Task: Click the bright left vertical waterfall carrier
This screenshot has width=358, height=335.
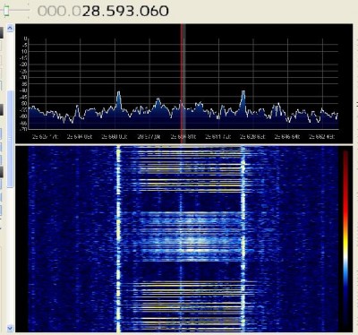Action: click(x=118, y=239)
